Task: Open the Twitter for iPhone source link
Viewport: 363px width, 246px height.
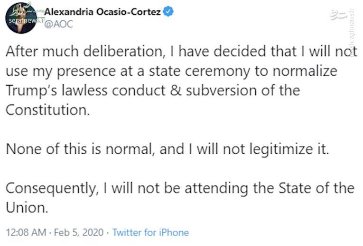Action: click(151, 232)
